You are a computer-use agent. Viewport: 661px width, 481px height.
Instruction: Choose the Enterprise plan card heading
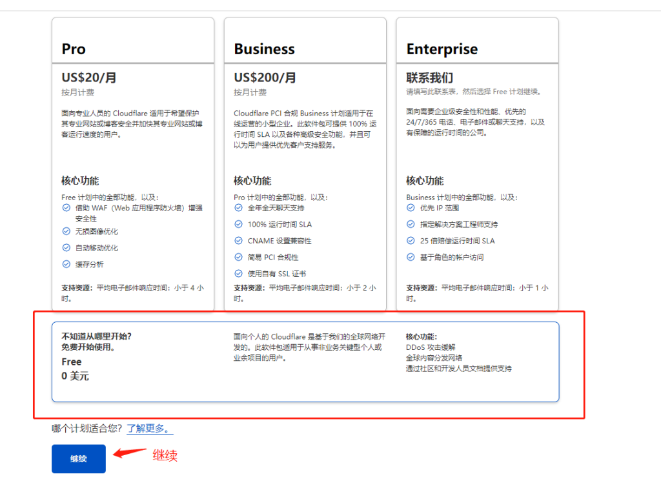[x=442, y=49]
